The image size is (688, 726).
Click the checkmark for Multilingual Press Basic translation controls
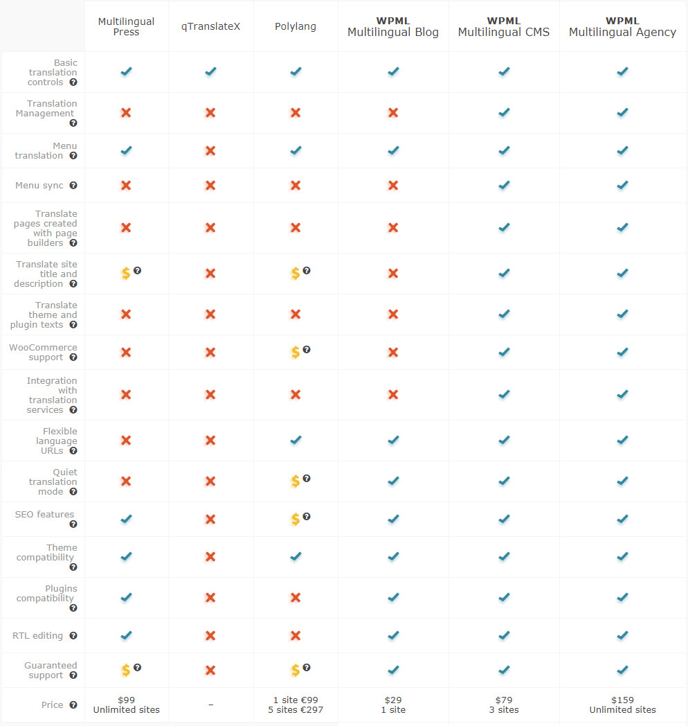126,71
